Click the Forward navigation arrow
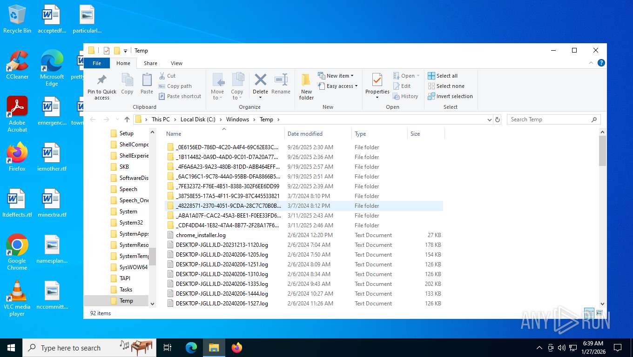This screenshot has width=633, height=357. [107, 119]
